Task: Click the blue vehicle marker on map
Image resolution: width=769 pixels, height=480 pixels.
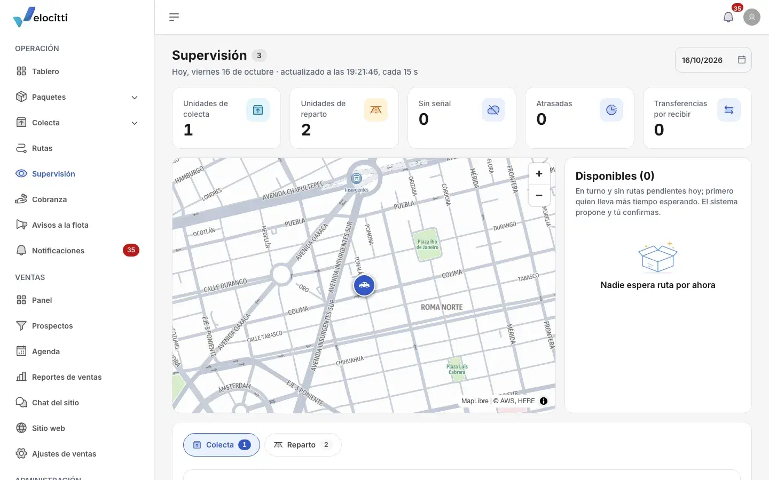Action: click(364, 285)
